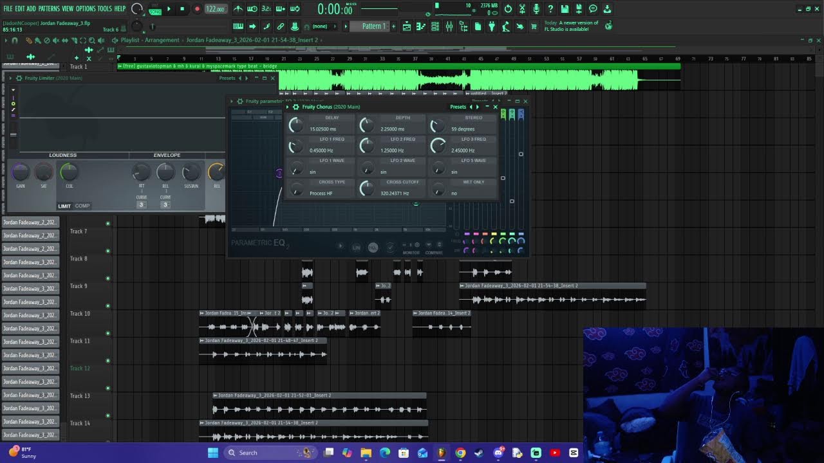Open Fruity Limiter Presets menu
This screenshot has height=463, width=824.
click(x=227, y=78)
